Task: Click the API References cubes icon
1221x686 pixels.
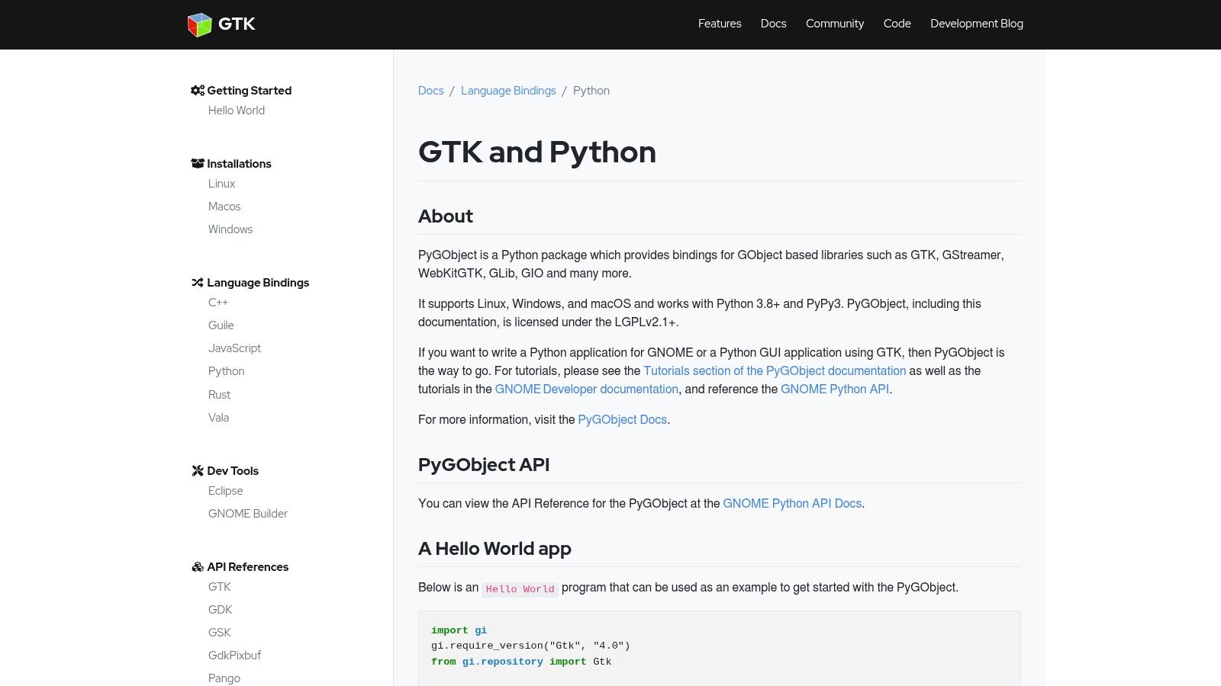Action: click(x=198, y=567)
